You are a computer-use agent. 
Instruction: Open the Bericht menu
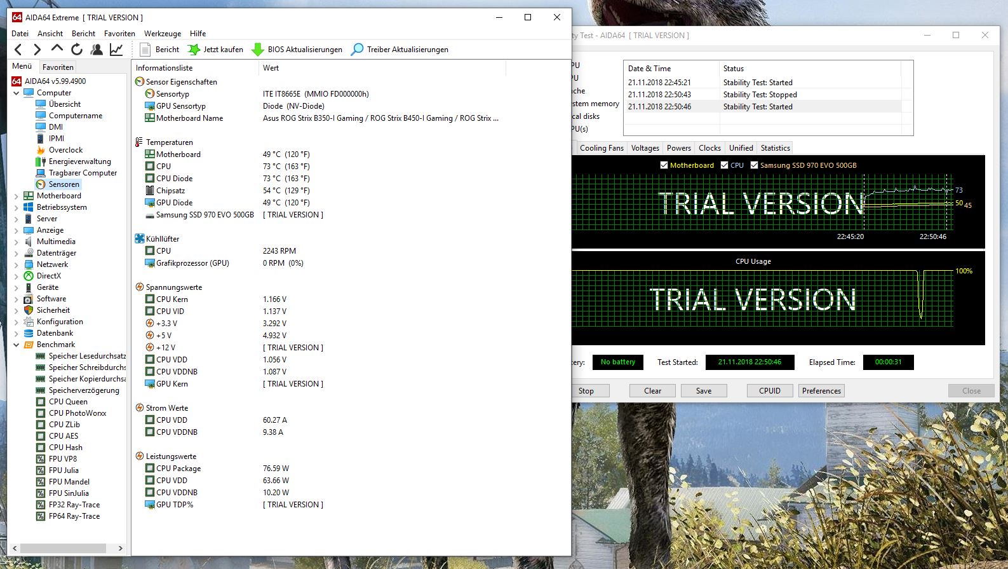(83, 34)
